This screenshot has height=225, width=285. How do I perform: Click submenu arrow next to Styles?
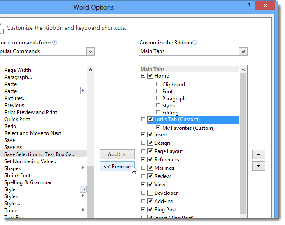(83, 196)
